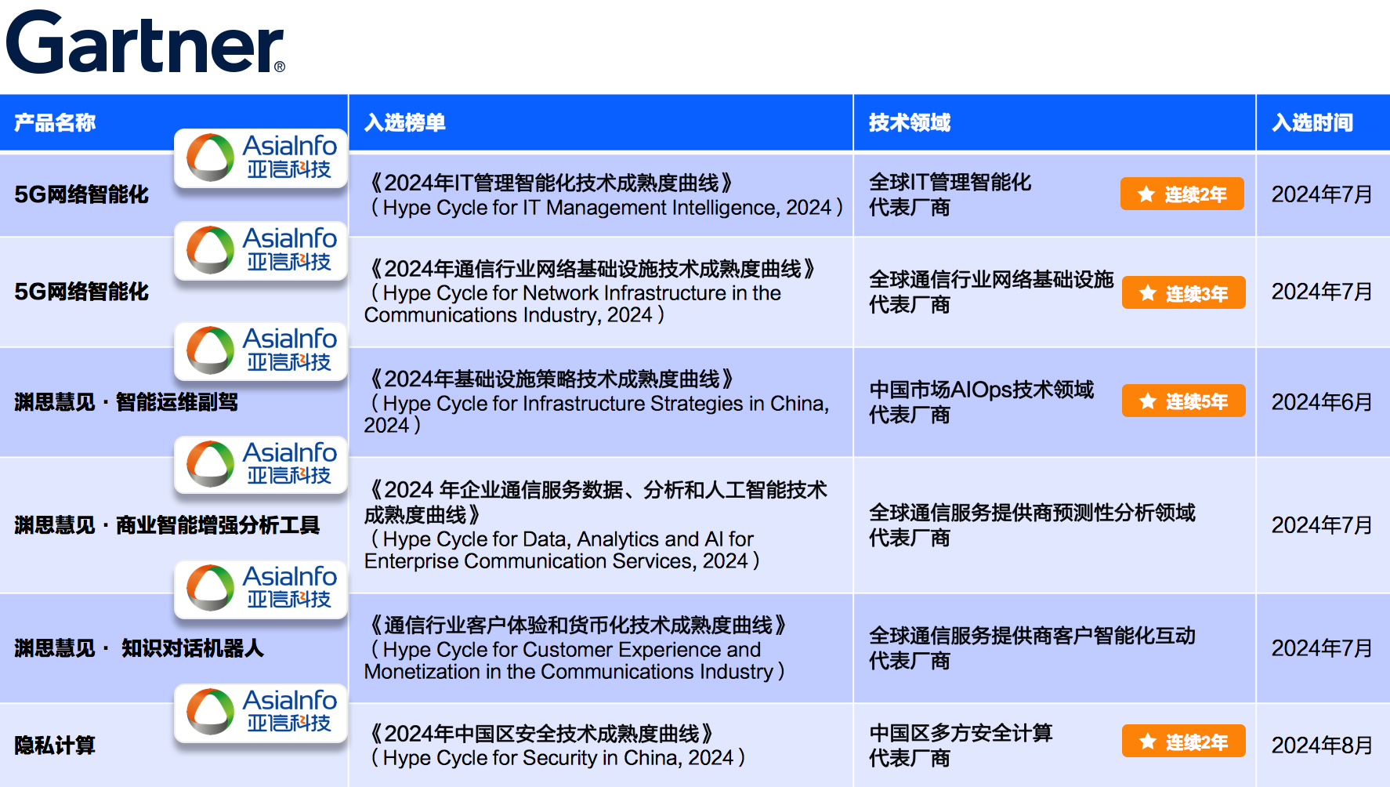The image size is (1390, 787).
Task: Select the 技术领域 column header
Action: 909,123
